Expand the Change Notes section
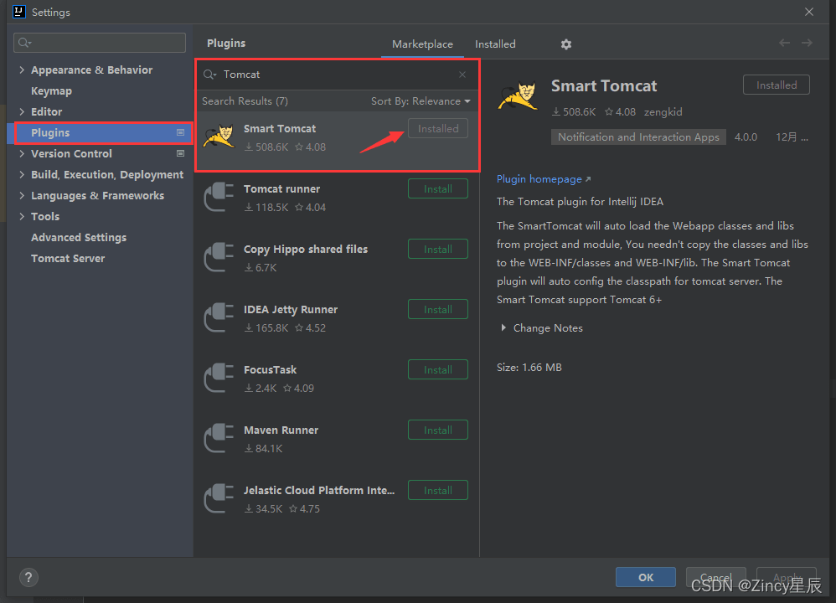836x603 pixels. pyautogui.click(x=503, y=328)
